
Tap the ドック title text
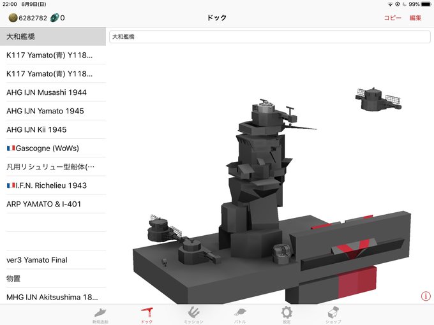pyautogui.click(x=217, y=18)
